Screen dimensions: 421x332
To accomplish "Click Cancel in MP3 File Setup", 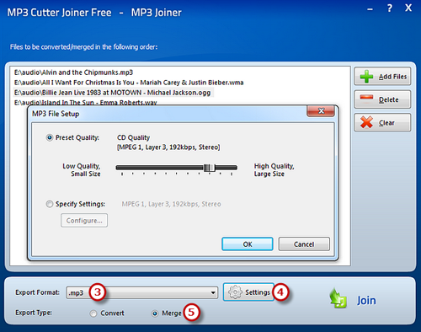I will [x=304, y=244].
